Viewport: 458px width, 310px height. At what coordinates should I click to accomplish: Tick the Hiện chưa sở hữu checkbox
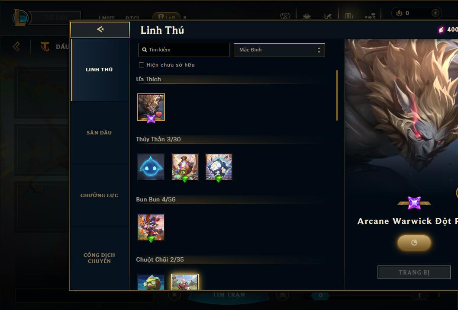coord(142,65)
